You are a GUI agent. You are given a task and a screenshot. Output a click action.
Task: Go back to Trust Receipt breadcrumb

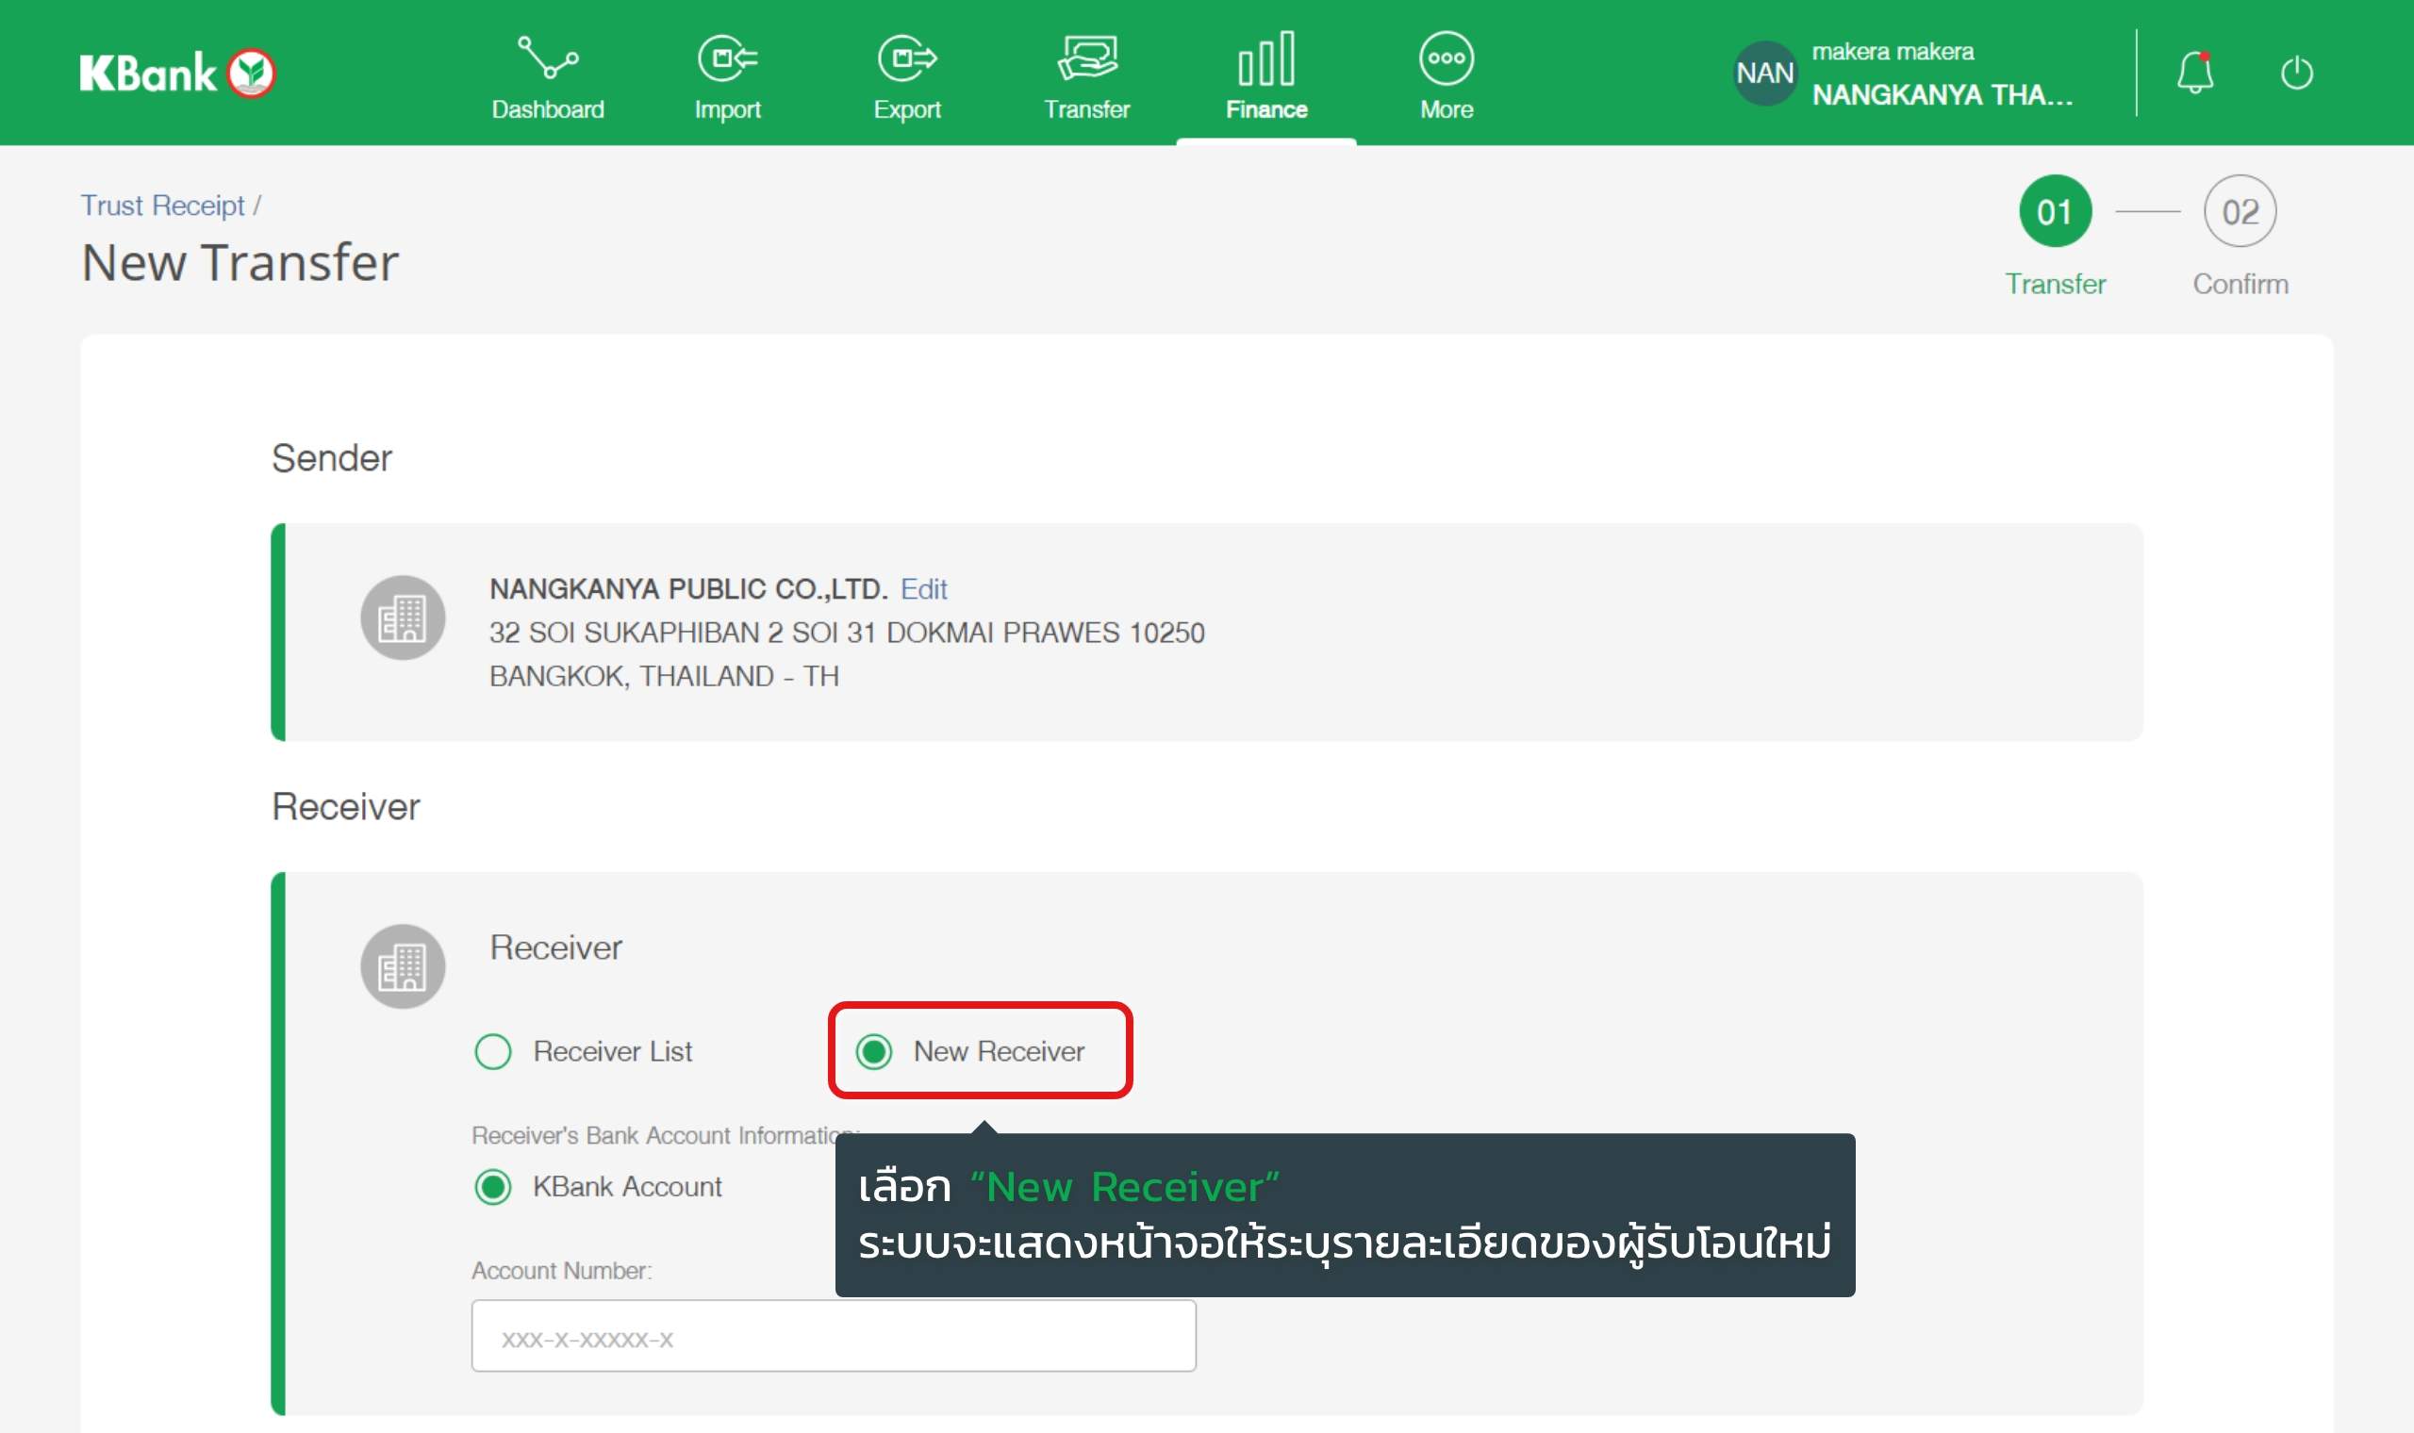[x=162, y=206]
